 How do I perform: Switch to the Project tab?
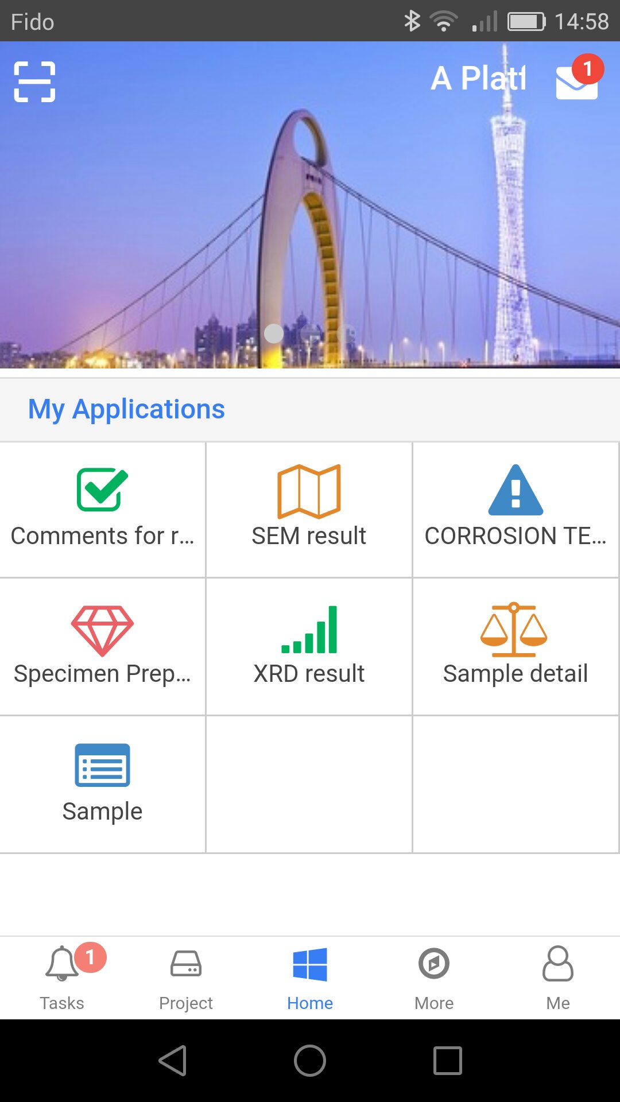pyautogui.click(x=186, y=978)
